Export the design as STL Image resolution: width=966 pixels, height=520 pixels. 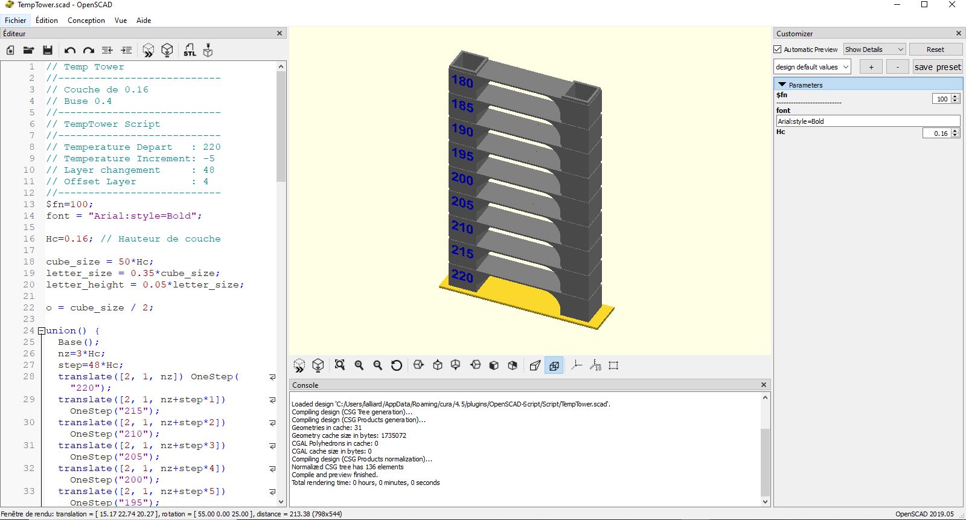[190, 50]
